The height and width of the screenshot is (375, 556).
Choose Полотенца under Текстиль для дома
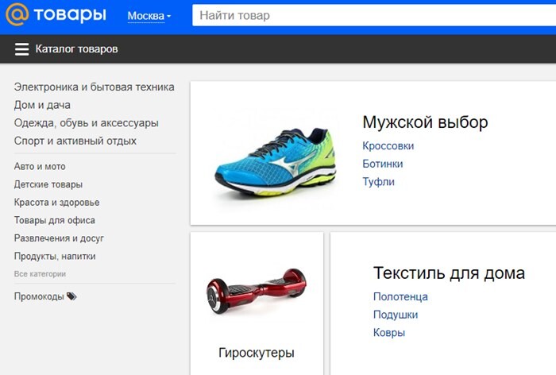400,297
